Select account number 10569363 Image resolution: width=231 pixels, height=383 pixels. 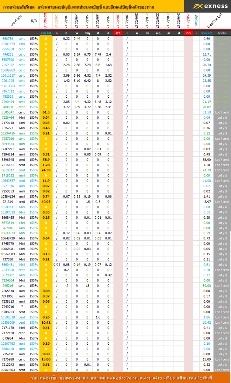tap(8, 370)
